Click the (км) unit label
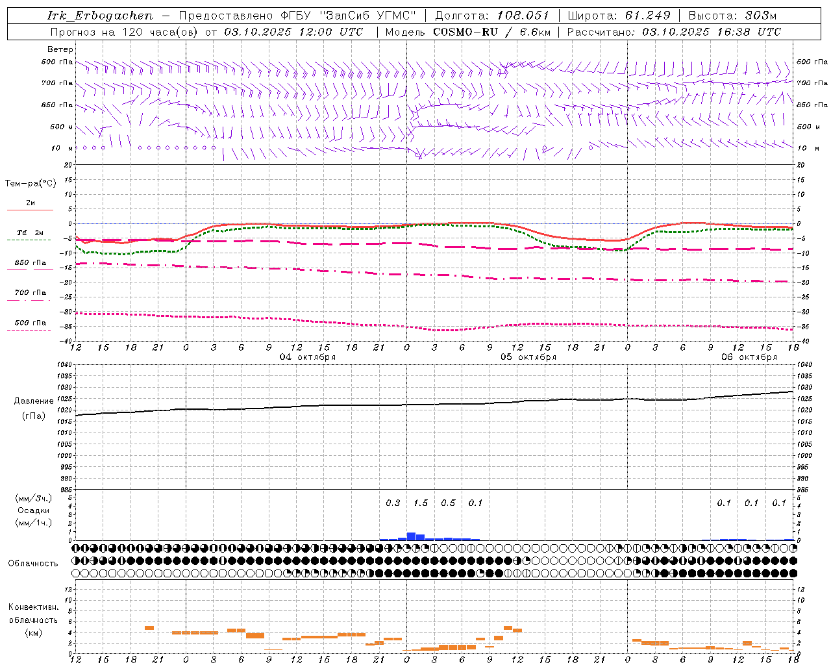The height and width of the screenshot is (665, 831). point(34,633)
